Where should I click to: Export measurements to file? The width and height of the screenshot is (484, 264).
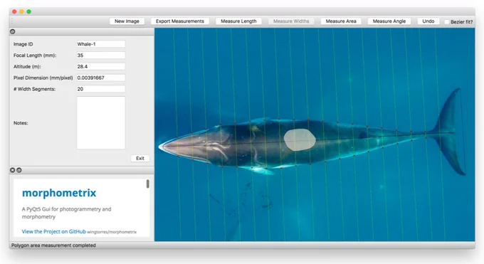[180, 21]
